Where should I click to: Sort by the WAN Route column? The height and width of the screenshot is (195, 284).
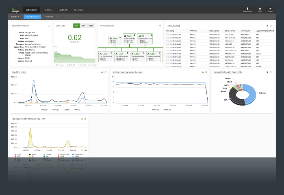point(199,31)
